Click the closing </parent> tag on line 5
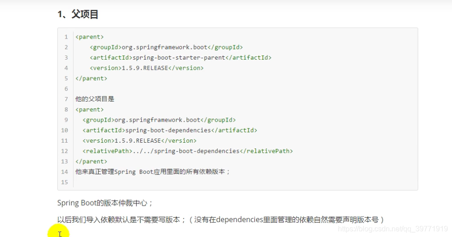The image size is (452, 237). tap(91, 79)
